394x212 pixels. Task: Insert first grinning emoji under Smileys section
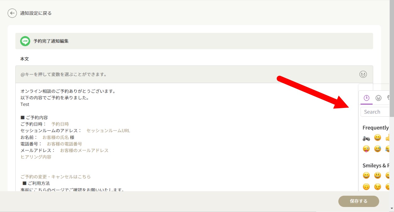click(366, 175)
